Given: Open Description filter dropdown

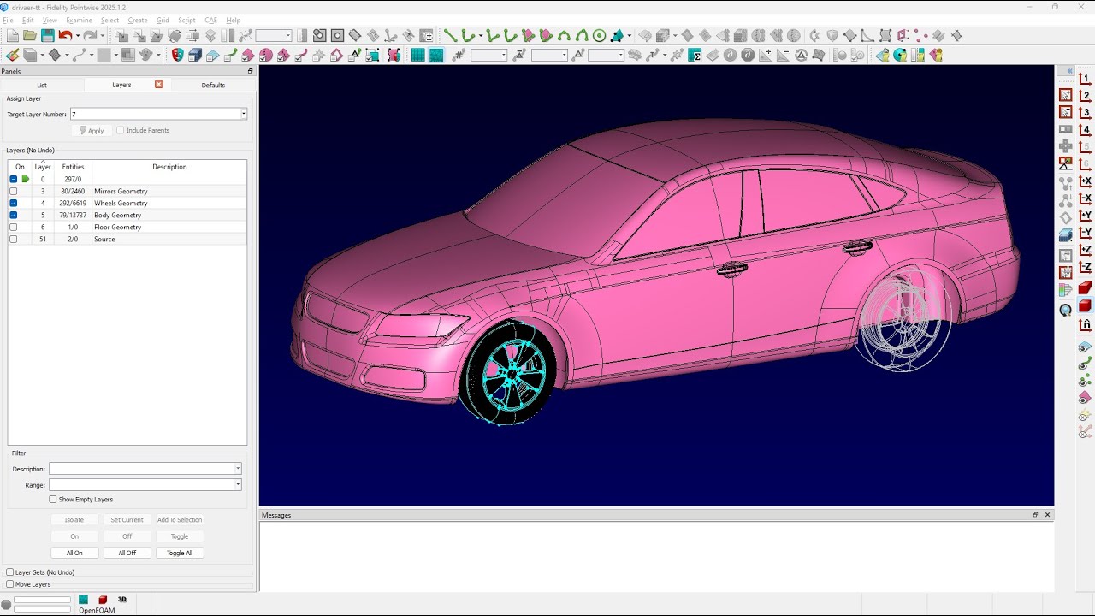Looking at the screenshot, I should point(238,468).
